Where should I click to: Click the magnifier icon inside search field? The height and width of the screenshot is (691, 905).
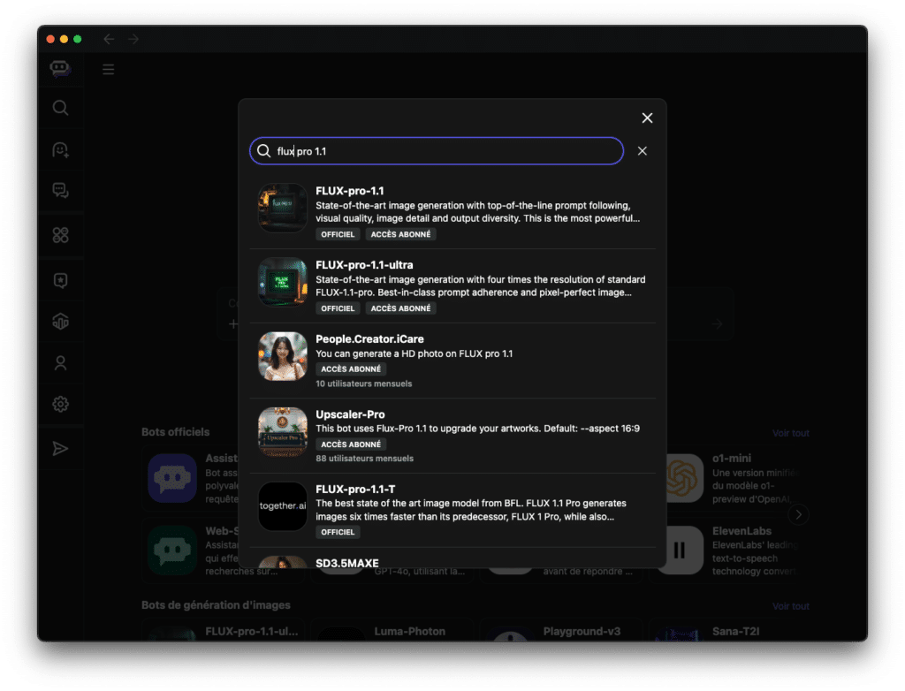263,151
